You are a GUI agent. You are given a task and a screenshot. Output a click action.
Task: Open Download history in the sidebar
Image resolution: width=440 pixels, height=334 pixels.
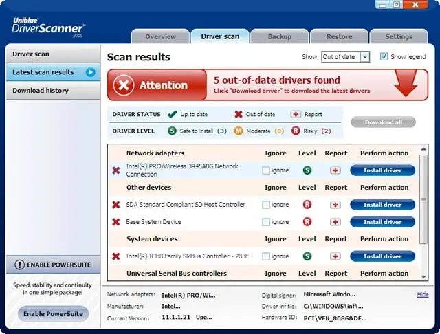pyautogui.click(x=54, y=90)
